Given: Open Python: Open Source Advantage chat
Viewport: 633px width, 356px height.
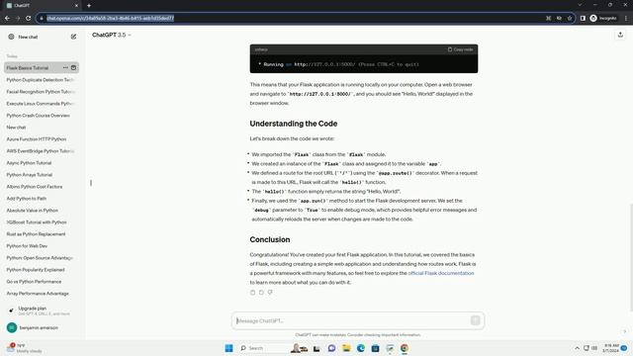Looking at the screenshot, I should 41,258.
